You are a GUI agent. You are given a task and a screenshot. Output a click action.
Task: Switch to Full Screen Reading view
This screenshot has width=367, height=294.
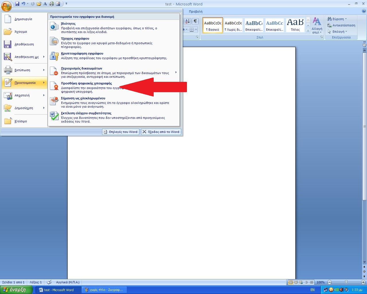296,282
